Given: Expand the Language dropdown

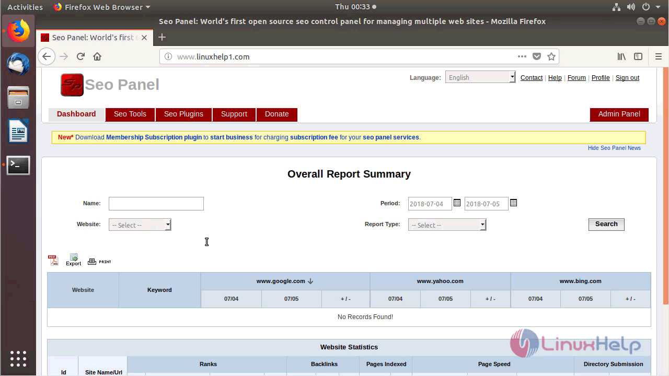Looking at the screenshot, I should (480, 77).
